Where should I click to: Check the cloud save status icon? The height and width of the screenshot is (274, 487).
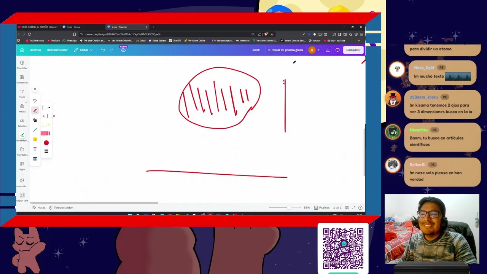coord(123,50)
